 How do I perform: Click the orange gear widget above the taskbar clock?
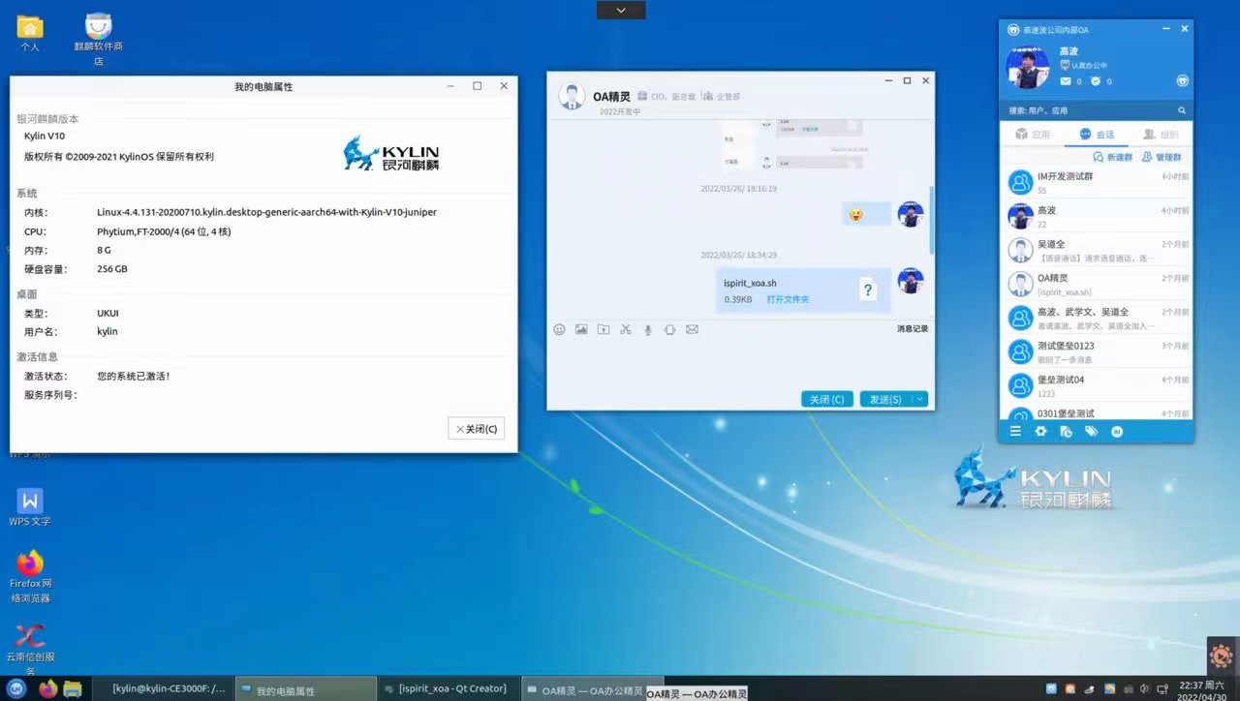point(1222,655)
